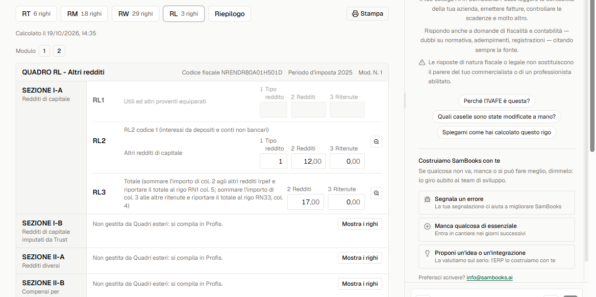The width and height of the screenshot is (596, 297).
Task: Ask "Spiegami come hai calcolato questo rigo"
Action: (x=497, y=132)
